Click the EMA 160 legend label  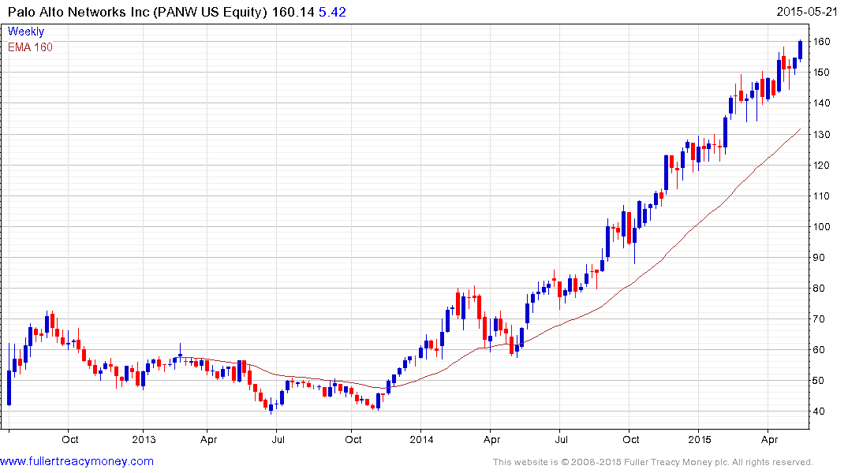point(31,47)
